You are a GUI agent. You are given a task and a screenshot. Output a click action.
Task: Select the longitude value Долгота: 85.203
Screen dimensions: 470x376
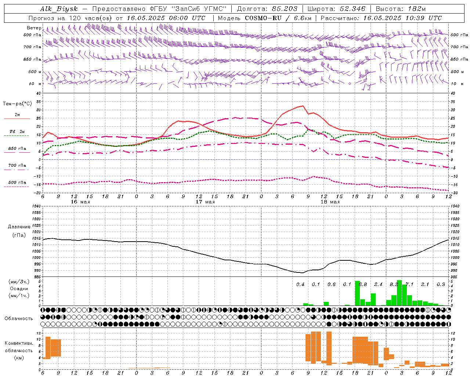[268, 9]
